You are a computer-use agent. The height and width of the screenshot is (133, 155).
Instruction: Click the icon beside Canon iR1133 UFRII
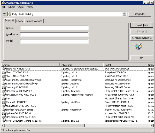tap(4, 102)
